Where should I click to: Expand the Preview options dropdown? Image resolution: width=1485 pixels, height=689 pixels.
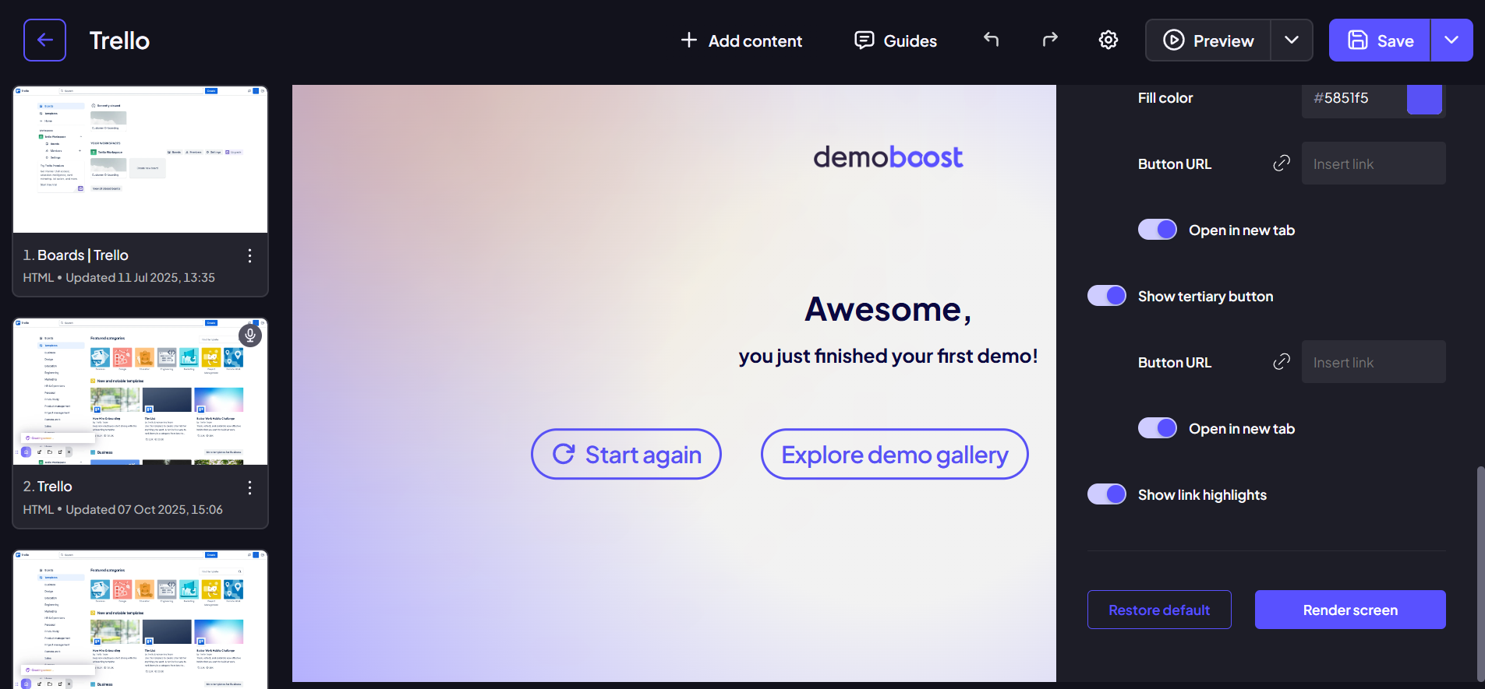pos(1292,40)
